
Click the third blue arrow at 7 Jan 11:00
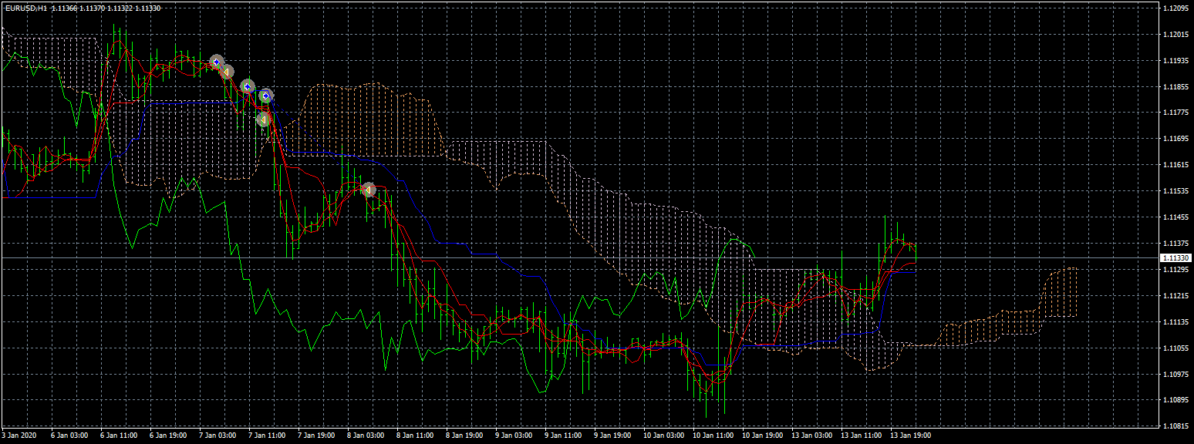click(265, 96)
